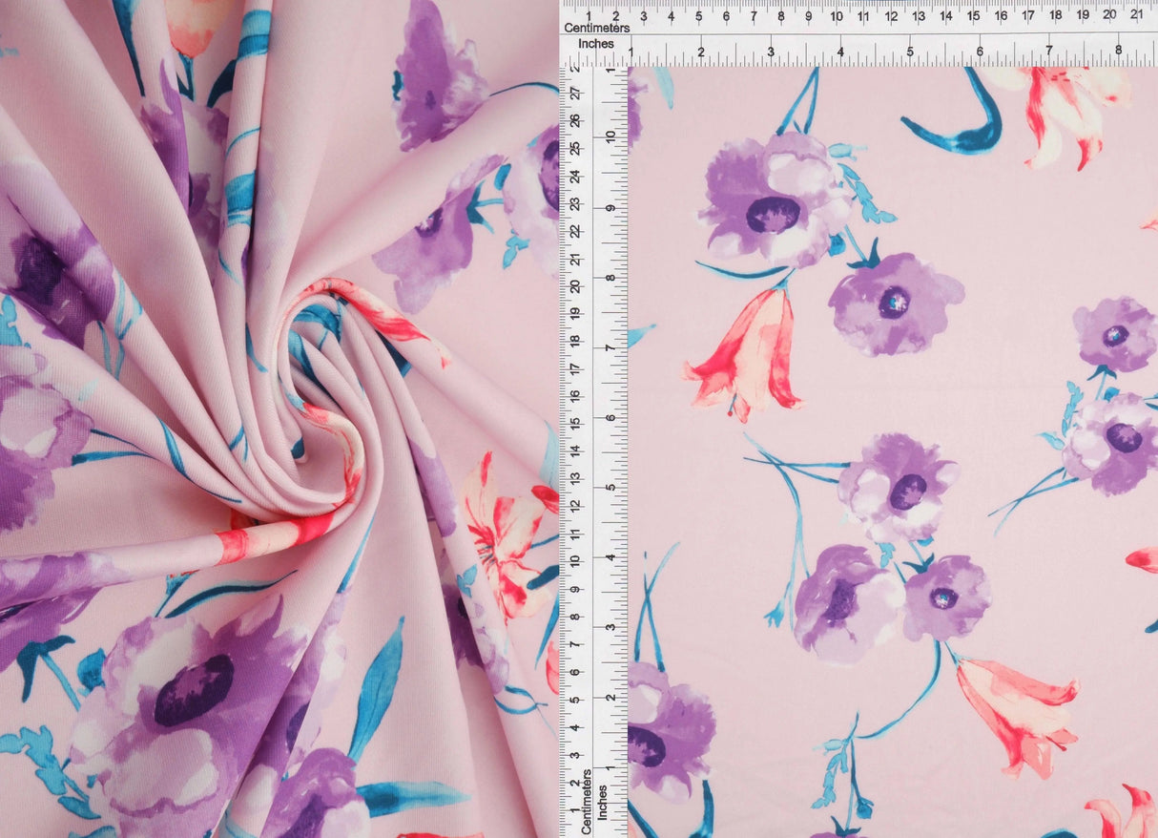Select the 27 centimeter mark on the vertical ruler

[x=576, y=92]
